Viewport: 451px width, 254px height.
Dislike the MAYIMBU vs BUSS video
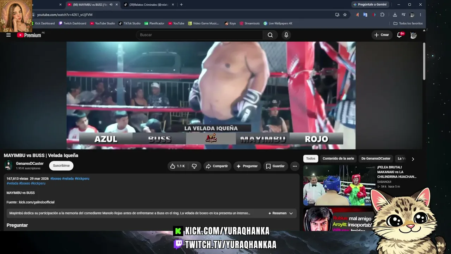(x=194, y=166)
